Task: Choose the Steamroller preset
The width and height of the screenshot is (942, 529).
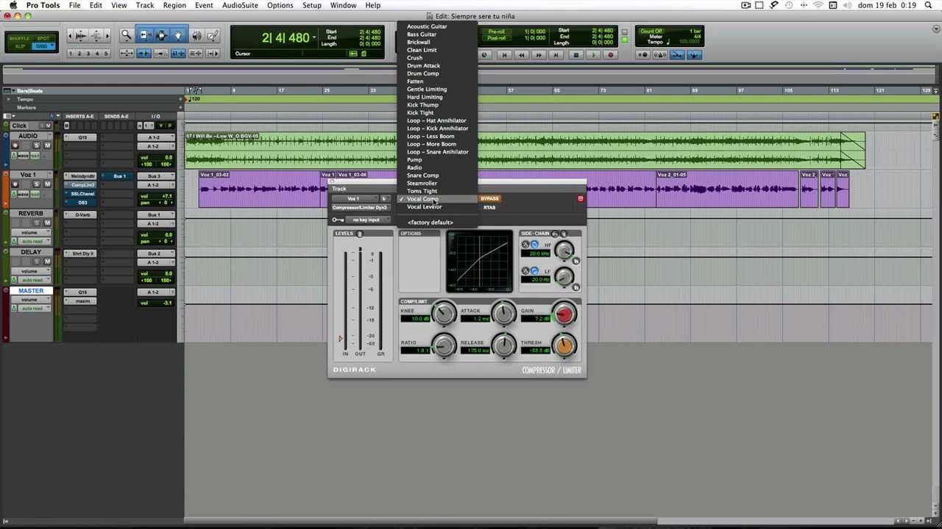Action: point(422,183)
